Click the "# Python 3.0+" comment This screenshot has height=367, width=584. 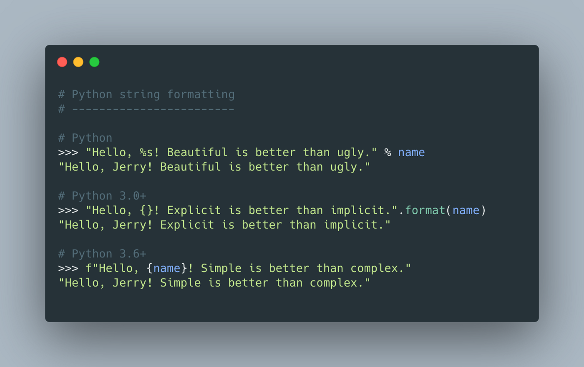(102, 196)
